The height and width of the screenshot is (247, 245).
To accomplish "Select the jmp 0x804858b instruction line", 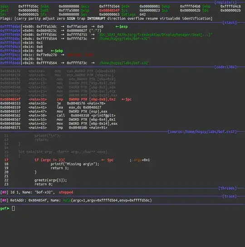I will (x=54, y=128).
